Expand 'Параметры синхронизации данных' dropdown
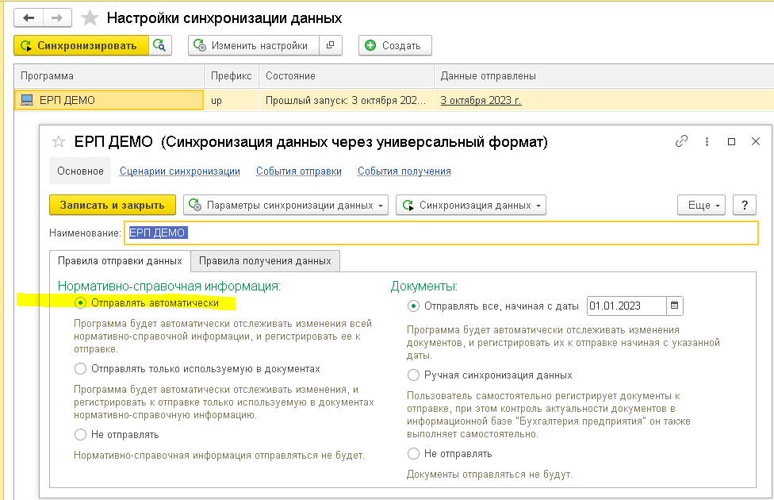 pyautogui.click(x=286, y=205)
